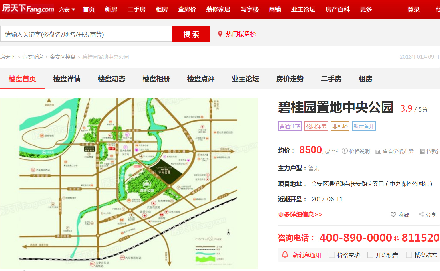Open 房产百科 in top navigation
The height and width of the screenshot is (271, 440).
[338, 9]
